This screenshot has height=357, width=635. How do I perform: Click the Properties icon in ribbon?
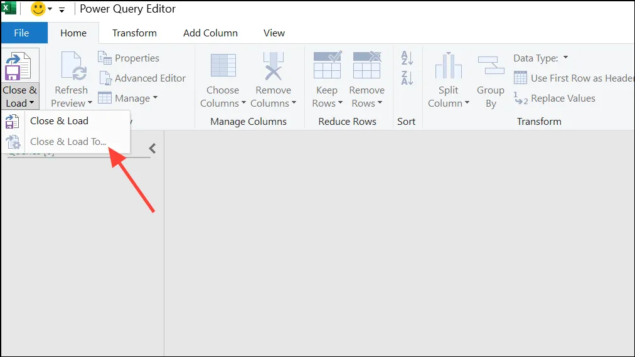(x=105, y=58)
